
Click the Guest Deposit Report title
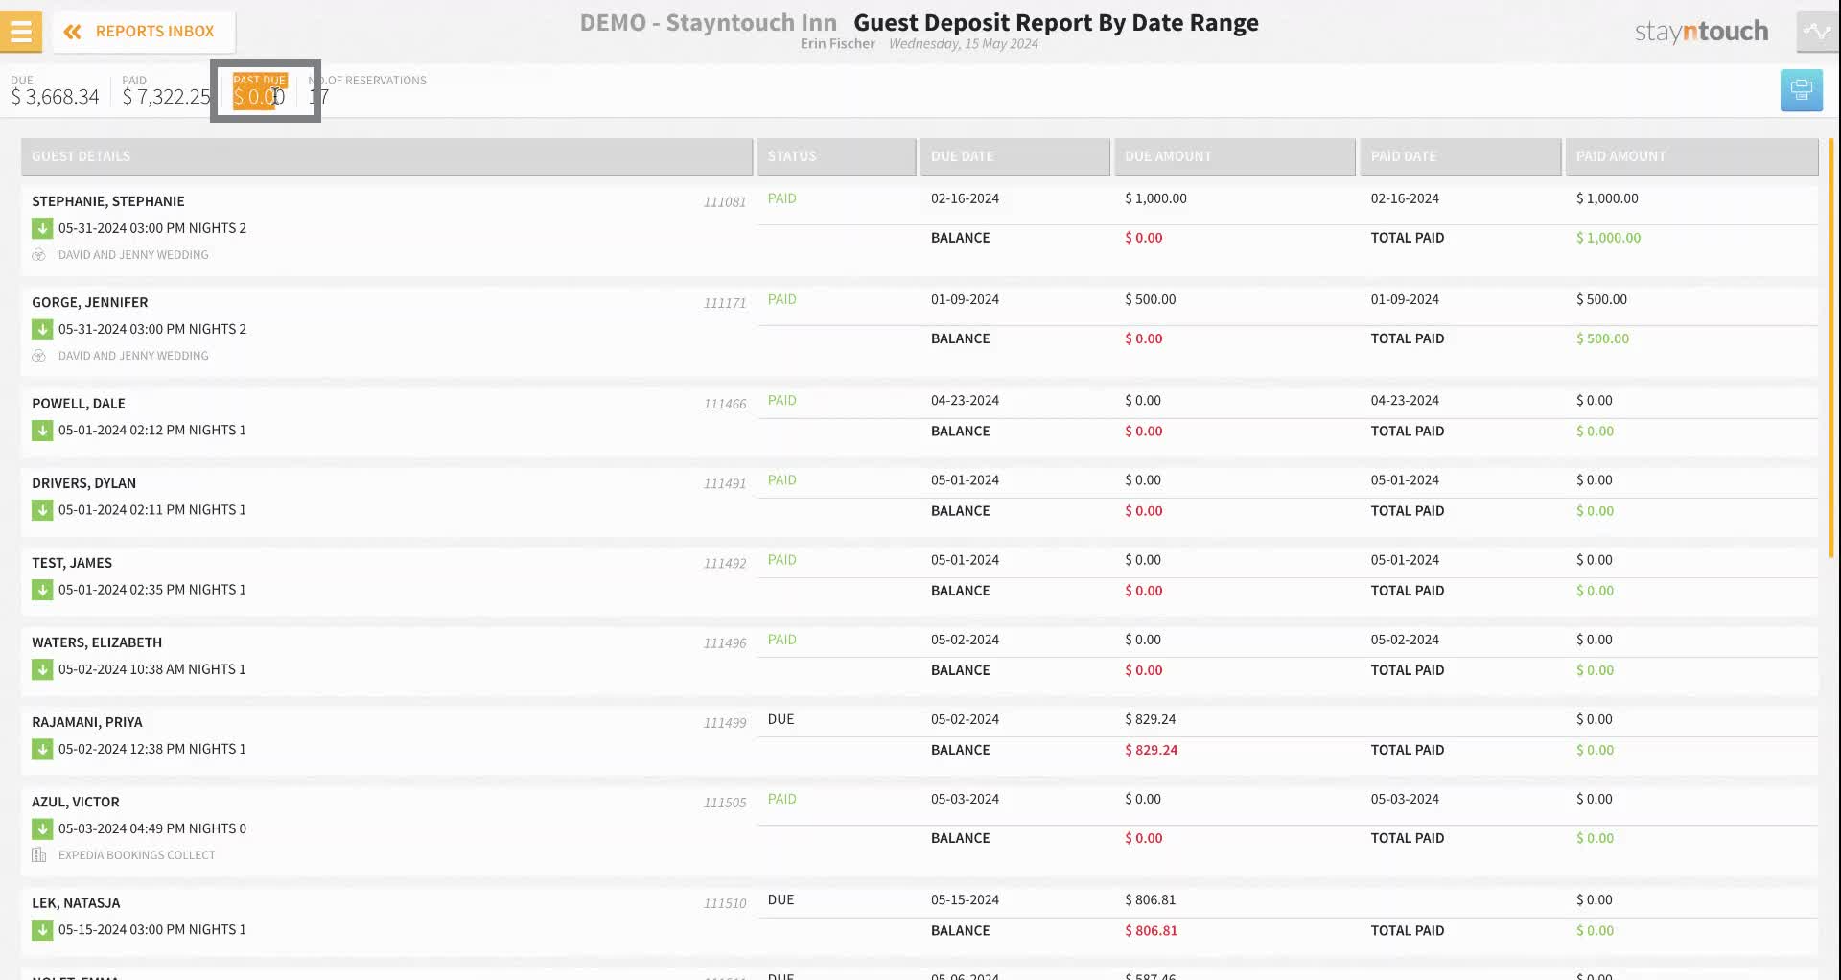(x=1056, y=22)
